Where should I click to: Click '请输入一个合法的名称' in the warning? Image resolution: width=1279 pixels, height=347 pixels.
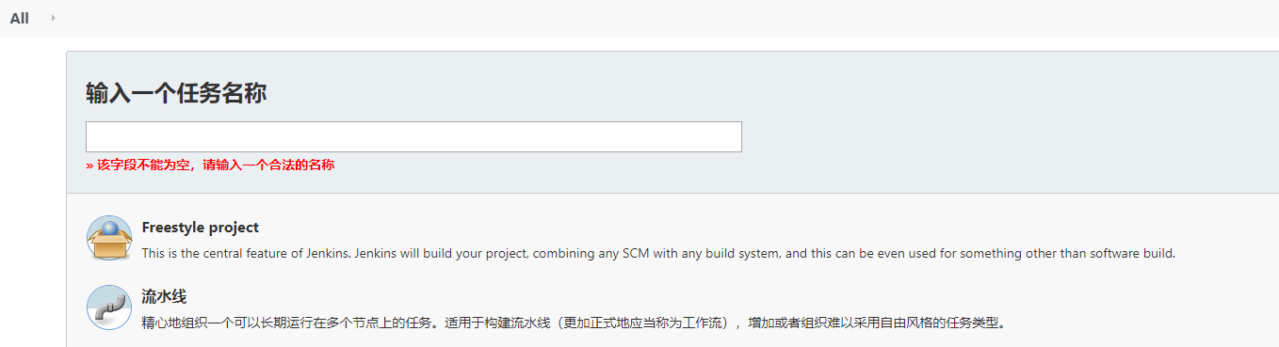pyautogui.click(x=268, y=166)
